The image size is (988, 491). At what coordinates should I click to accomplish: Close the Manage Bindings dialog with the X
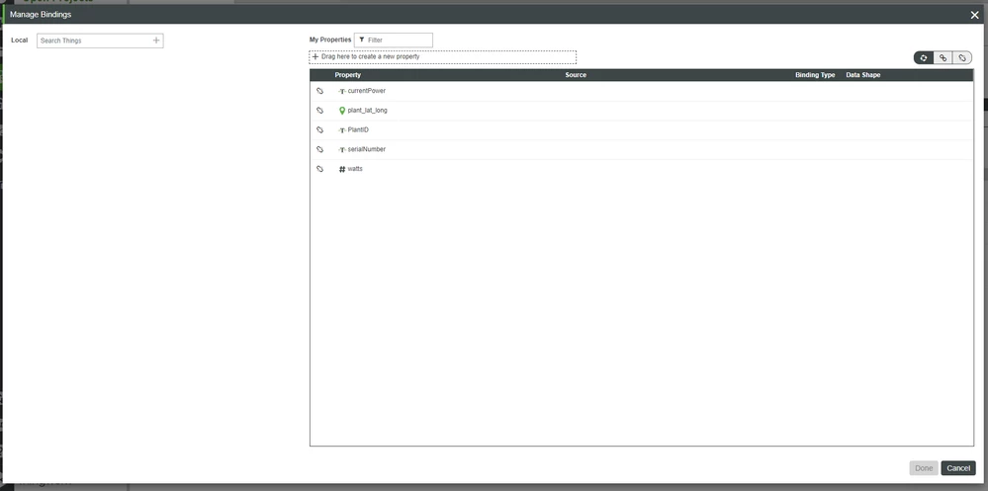tap(975, 15)
